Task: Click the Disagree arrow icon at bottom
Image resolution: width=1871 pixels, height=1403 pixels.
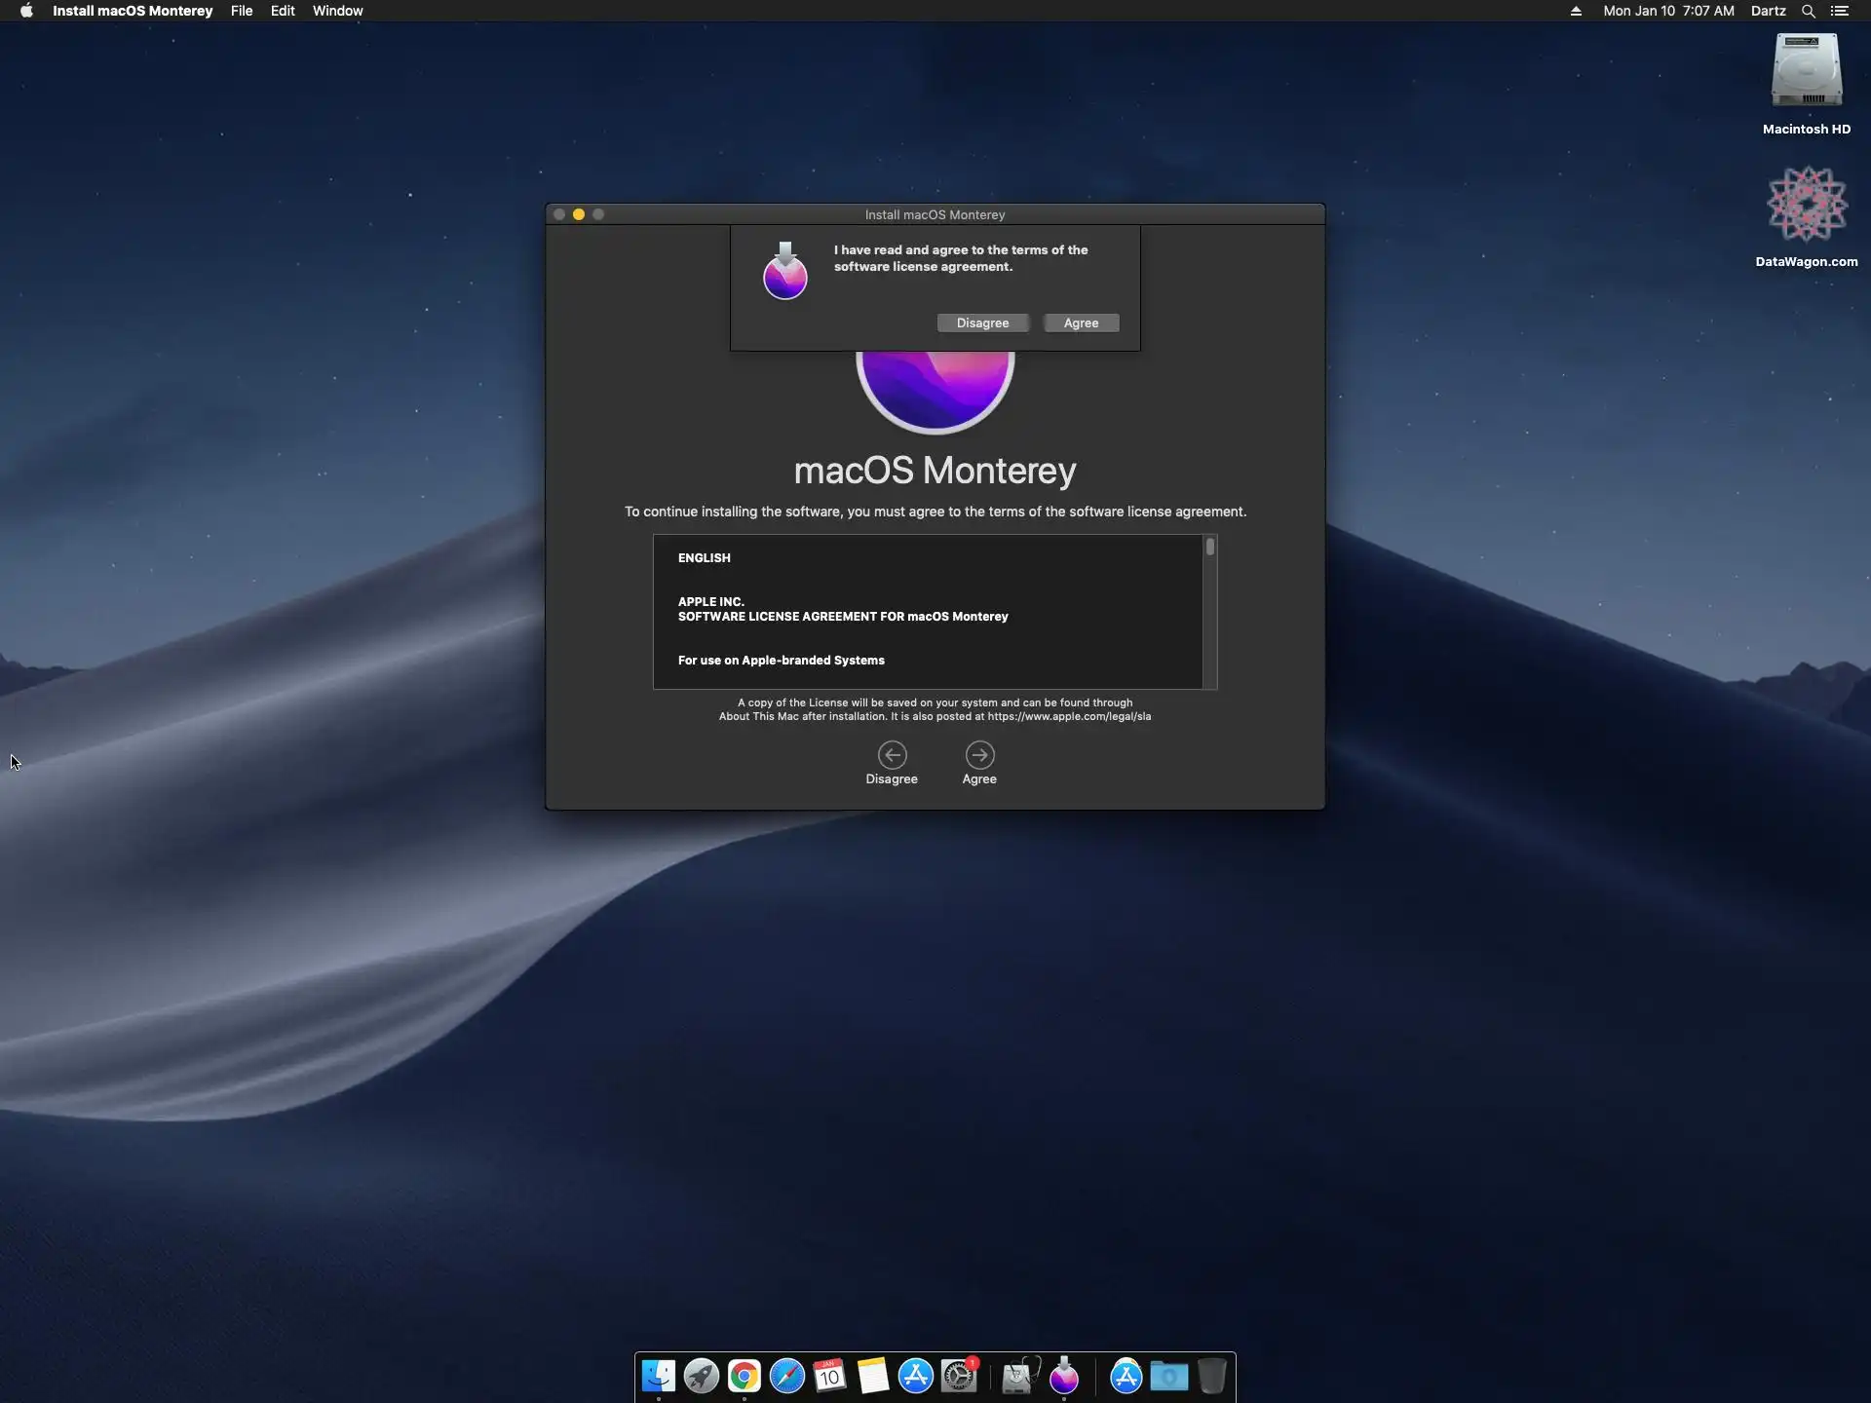Action: 892,755
